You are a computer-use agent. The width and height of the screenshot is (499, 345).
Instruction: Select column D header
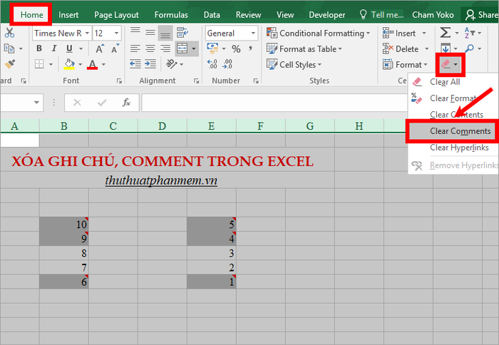[x=163, y=126]
